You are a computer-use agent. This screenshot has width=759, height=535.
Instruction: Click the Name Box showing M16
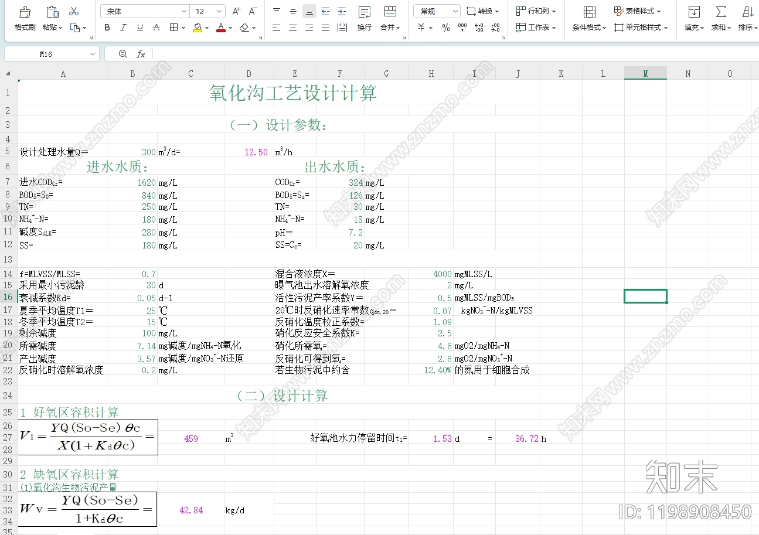pos(52,54)
